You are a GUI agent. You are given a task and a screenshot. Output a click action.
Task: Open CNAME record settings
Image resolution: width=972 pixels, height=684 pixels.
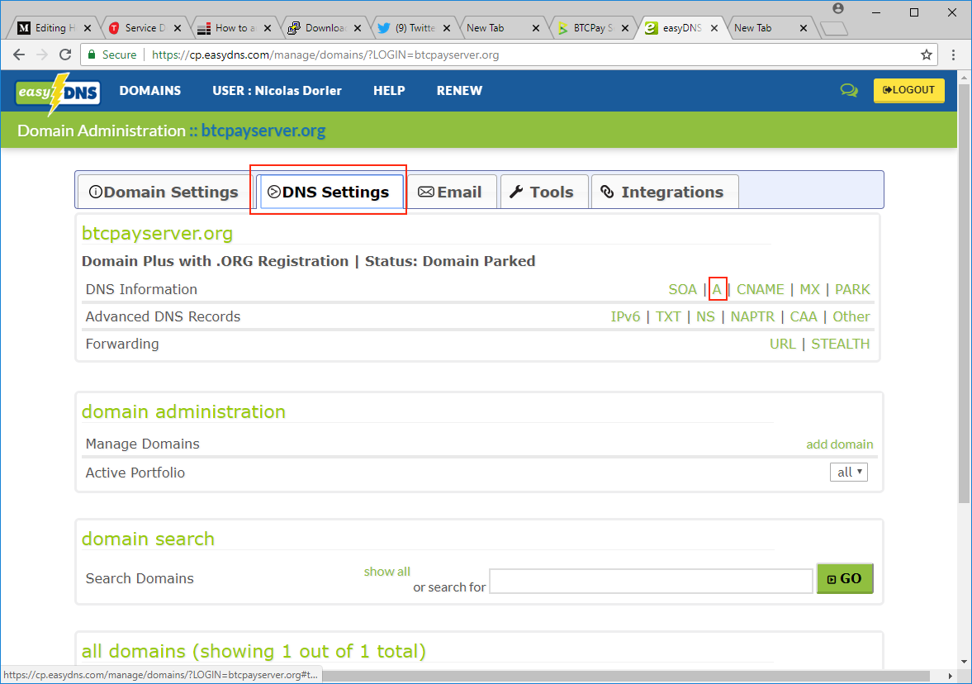pyautogui.click(x=760, y=290)
